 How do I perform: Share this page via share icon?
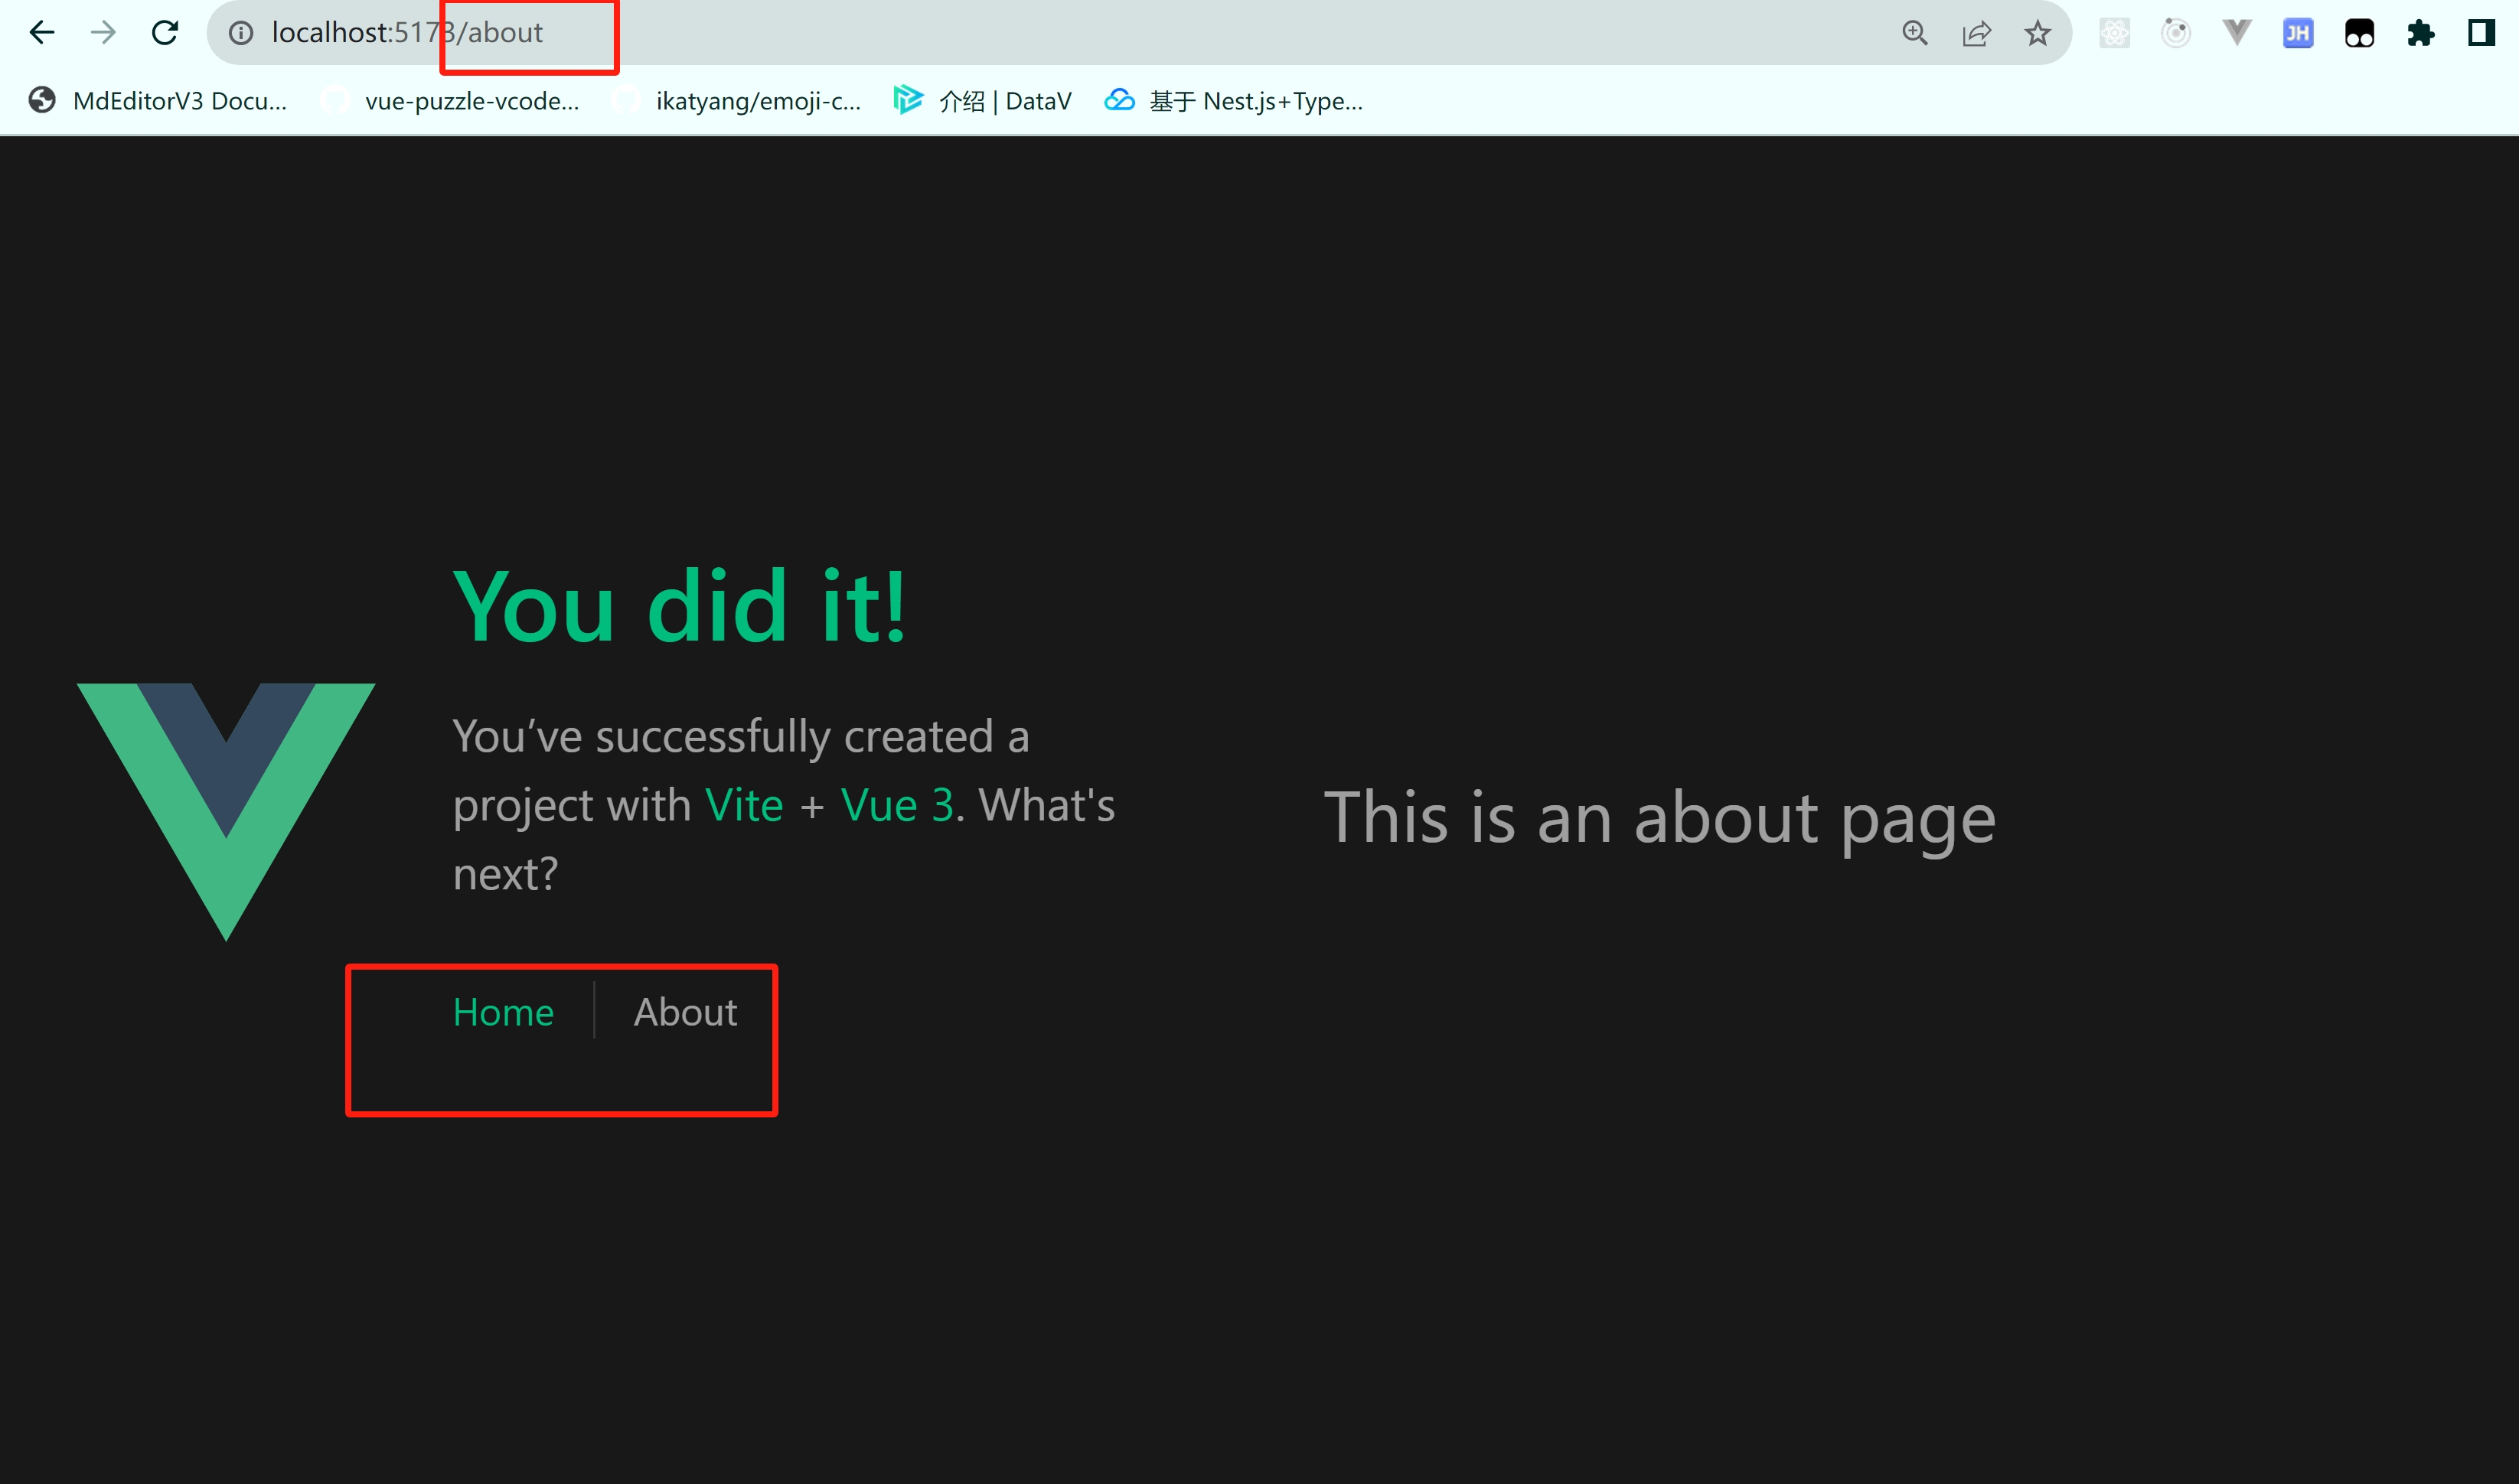[x=1976, y=33]
